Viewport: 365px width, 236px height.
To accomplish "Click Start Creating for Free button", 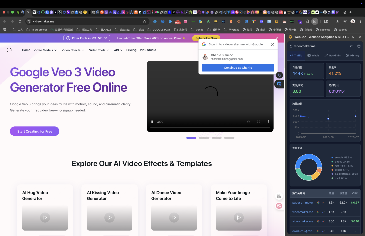I will click(35, 131).
